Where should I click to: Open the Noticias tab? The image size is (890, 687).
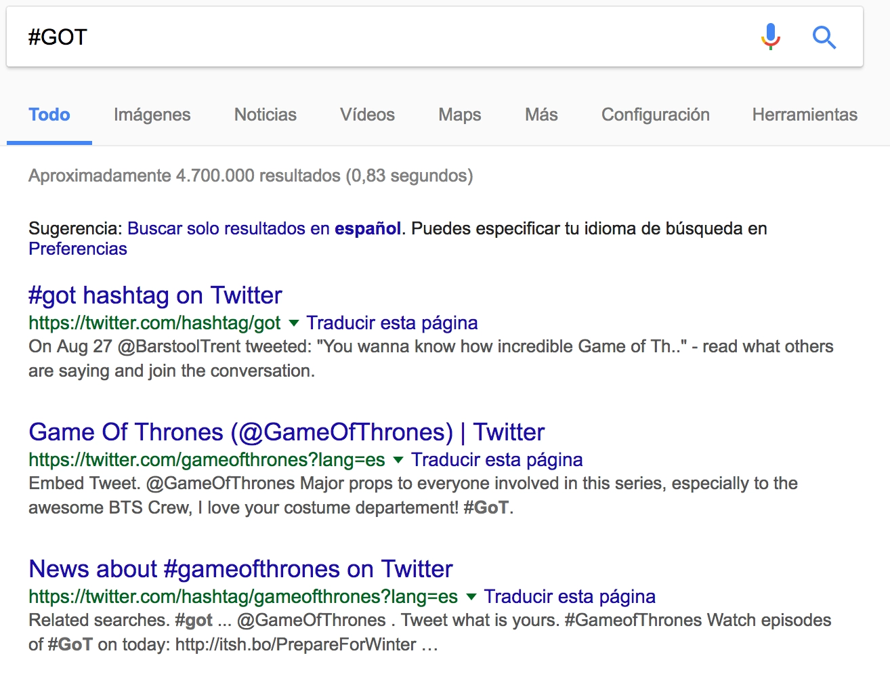[x=265, y=114]
